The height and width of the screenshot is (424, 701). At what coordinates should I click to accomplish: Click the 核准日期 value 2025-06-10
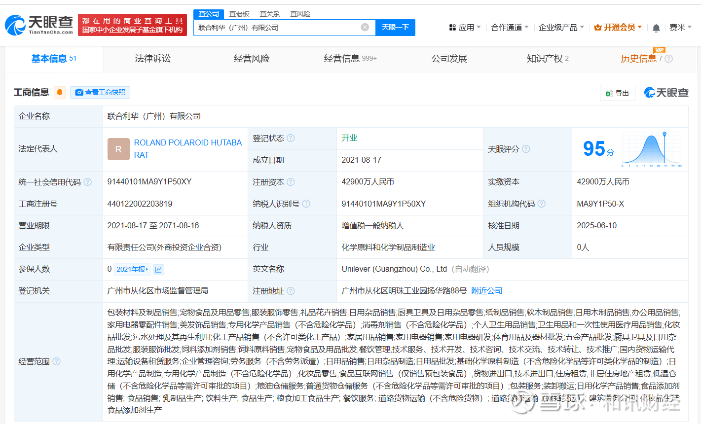click(x=597, y=225)
